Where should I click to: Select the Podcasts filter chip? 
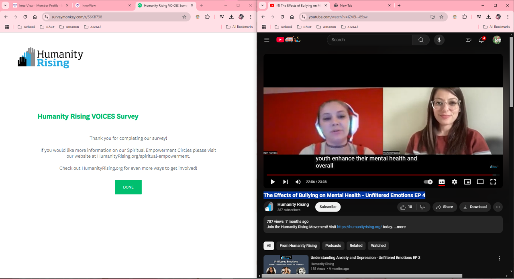coord(333,246)
